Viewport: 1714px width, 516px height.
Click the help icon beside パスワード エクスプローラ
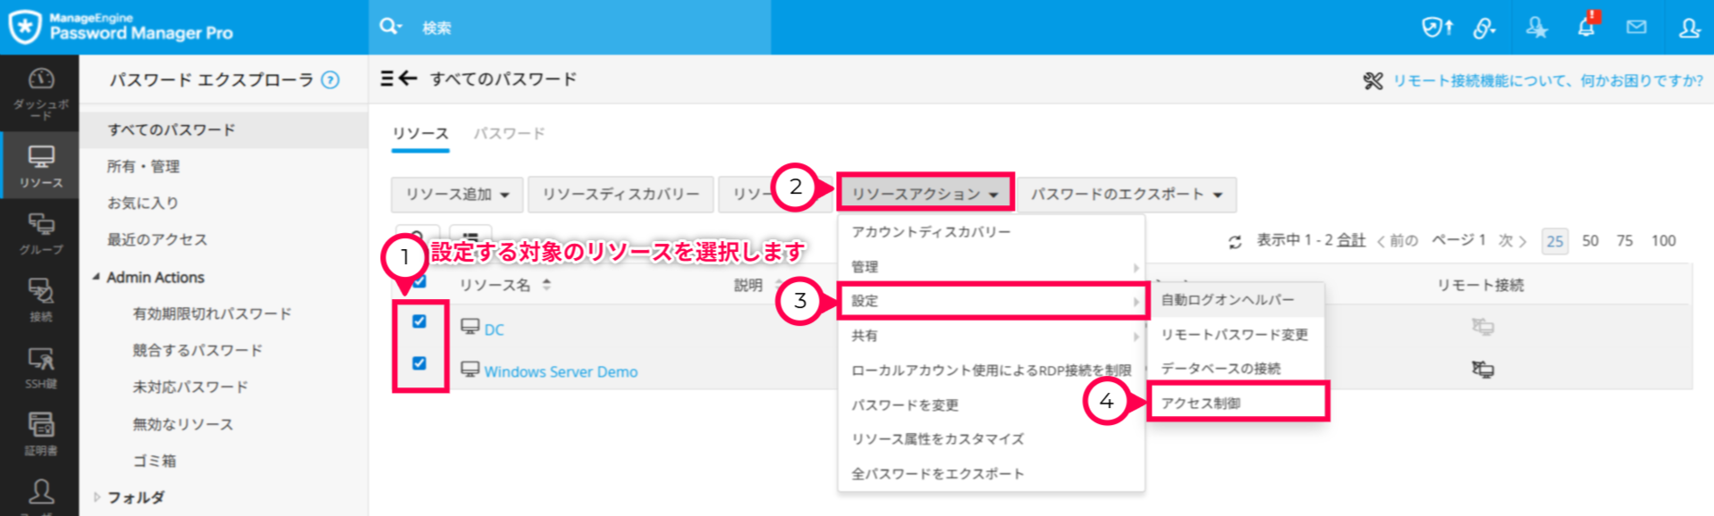(331, 80)
